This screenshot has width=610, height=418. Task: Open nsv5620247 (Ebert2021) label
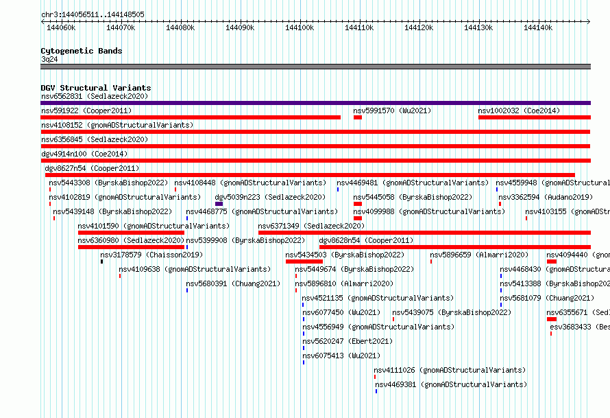click(347, 341)
